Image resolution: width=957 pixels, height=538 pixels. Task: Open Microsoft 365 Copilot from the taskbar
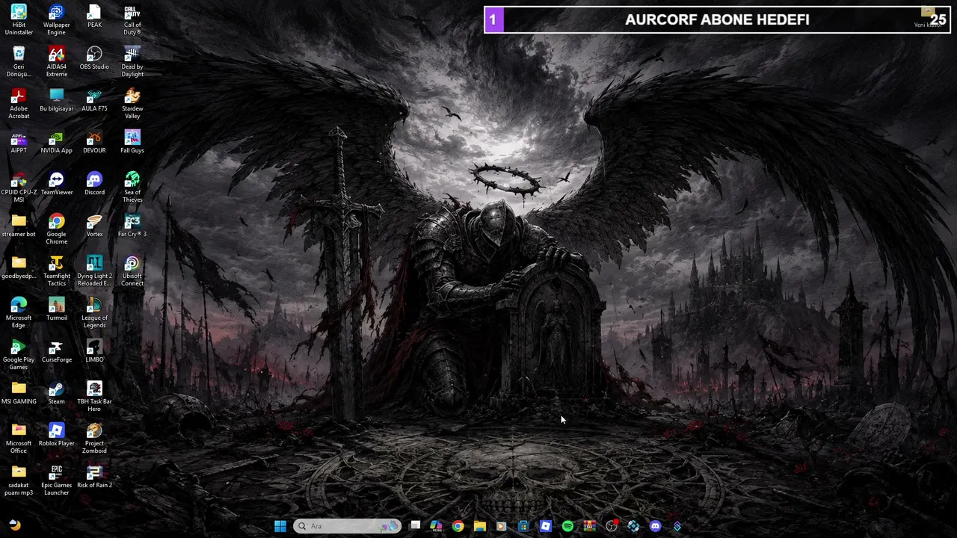[x=437, y=526]
